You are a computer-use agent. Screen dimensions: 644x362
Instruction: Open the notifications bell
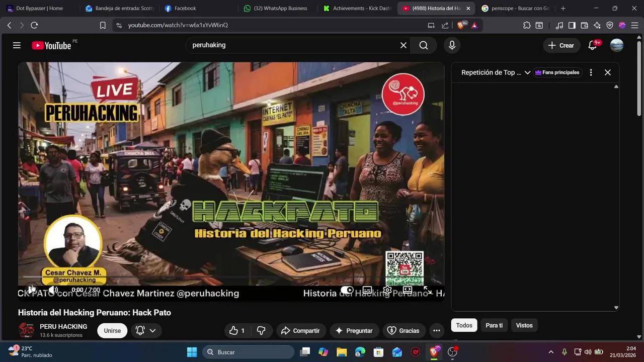[x=593, y=45]
